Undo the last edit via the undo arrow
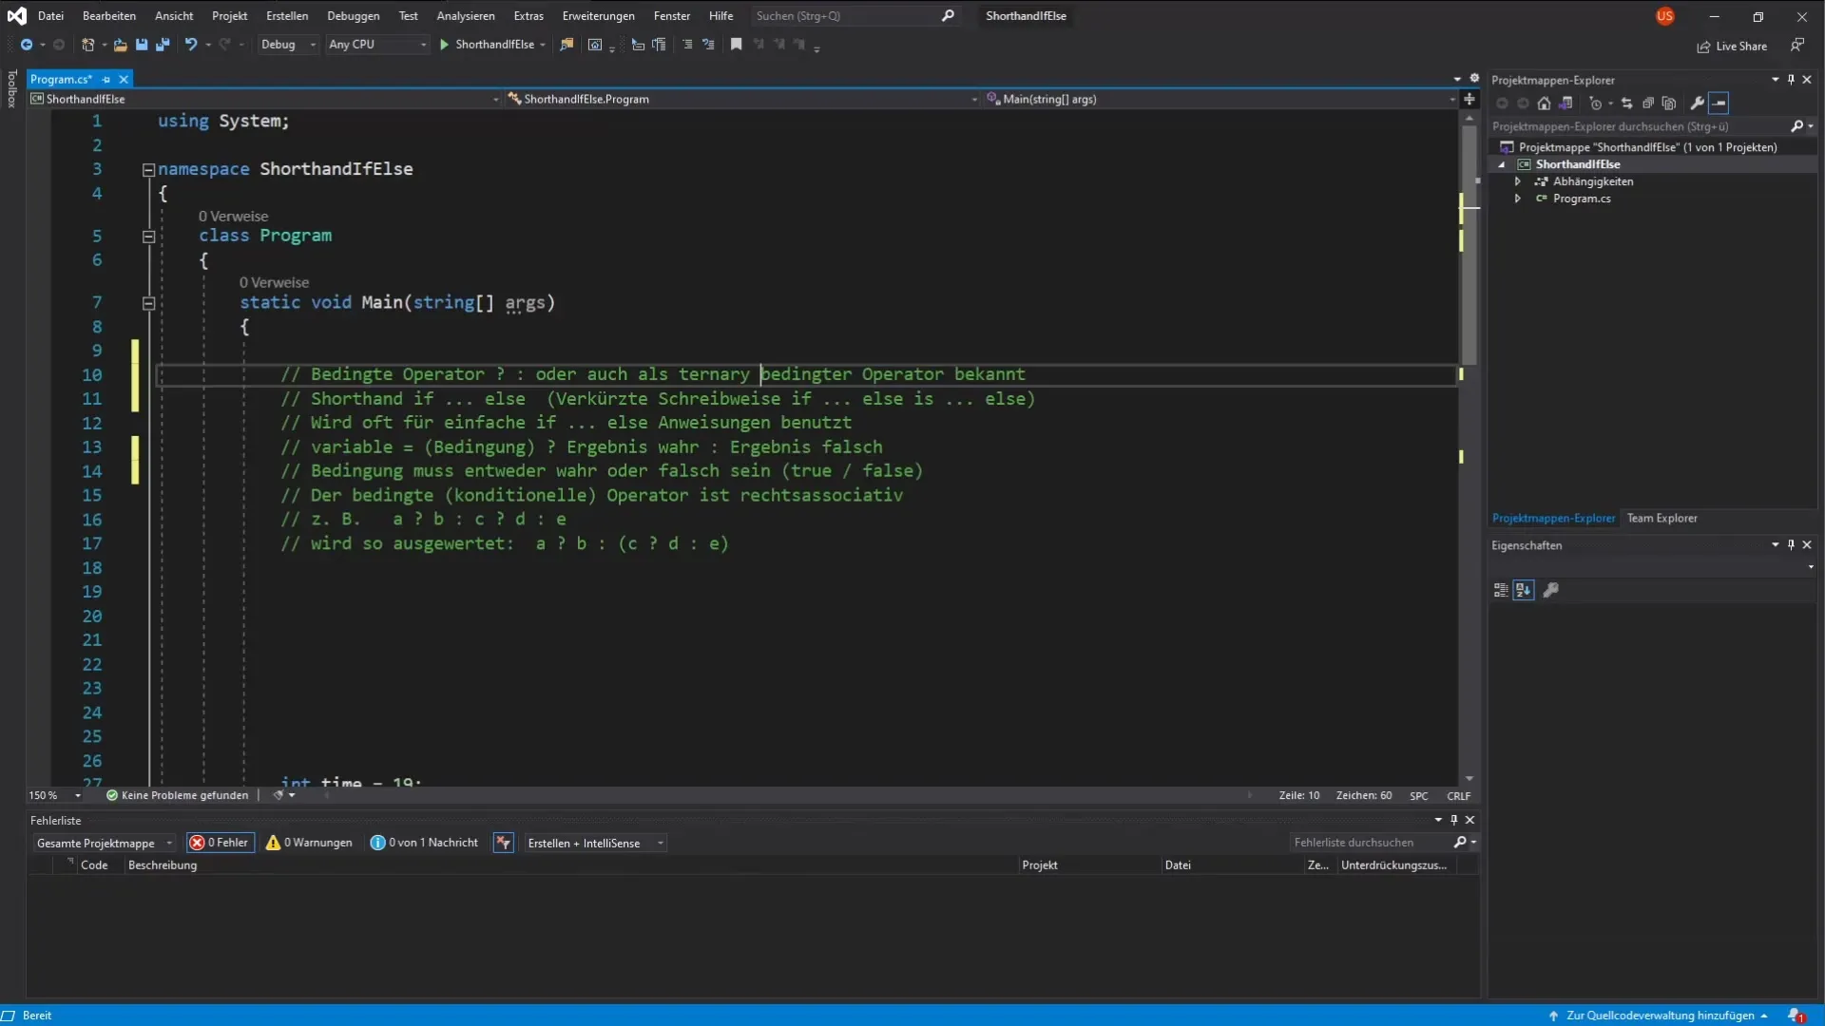 pos(191,45)
